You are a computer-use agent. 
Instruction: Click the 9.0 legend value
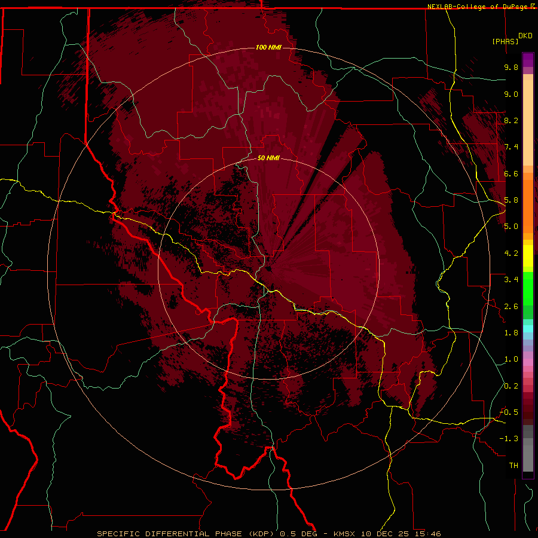tap(511, 94)
